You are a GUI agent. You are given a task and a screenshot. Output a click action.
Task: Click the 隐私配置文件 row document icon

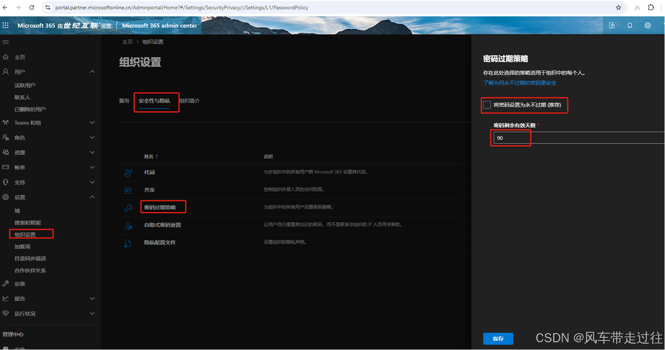[x=128, y=243]
